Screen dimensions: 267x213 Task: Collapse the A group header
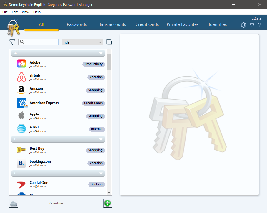point(58,53)
